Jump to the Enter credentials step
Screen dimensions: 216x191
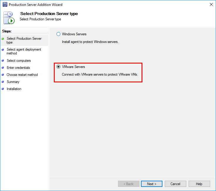(x=18, y=68)
